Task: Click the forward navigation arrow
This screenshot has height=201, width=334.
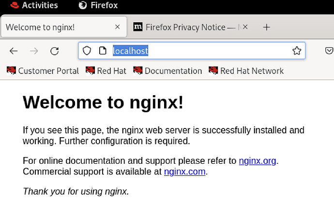Action: 34,51
